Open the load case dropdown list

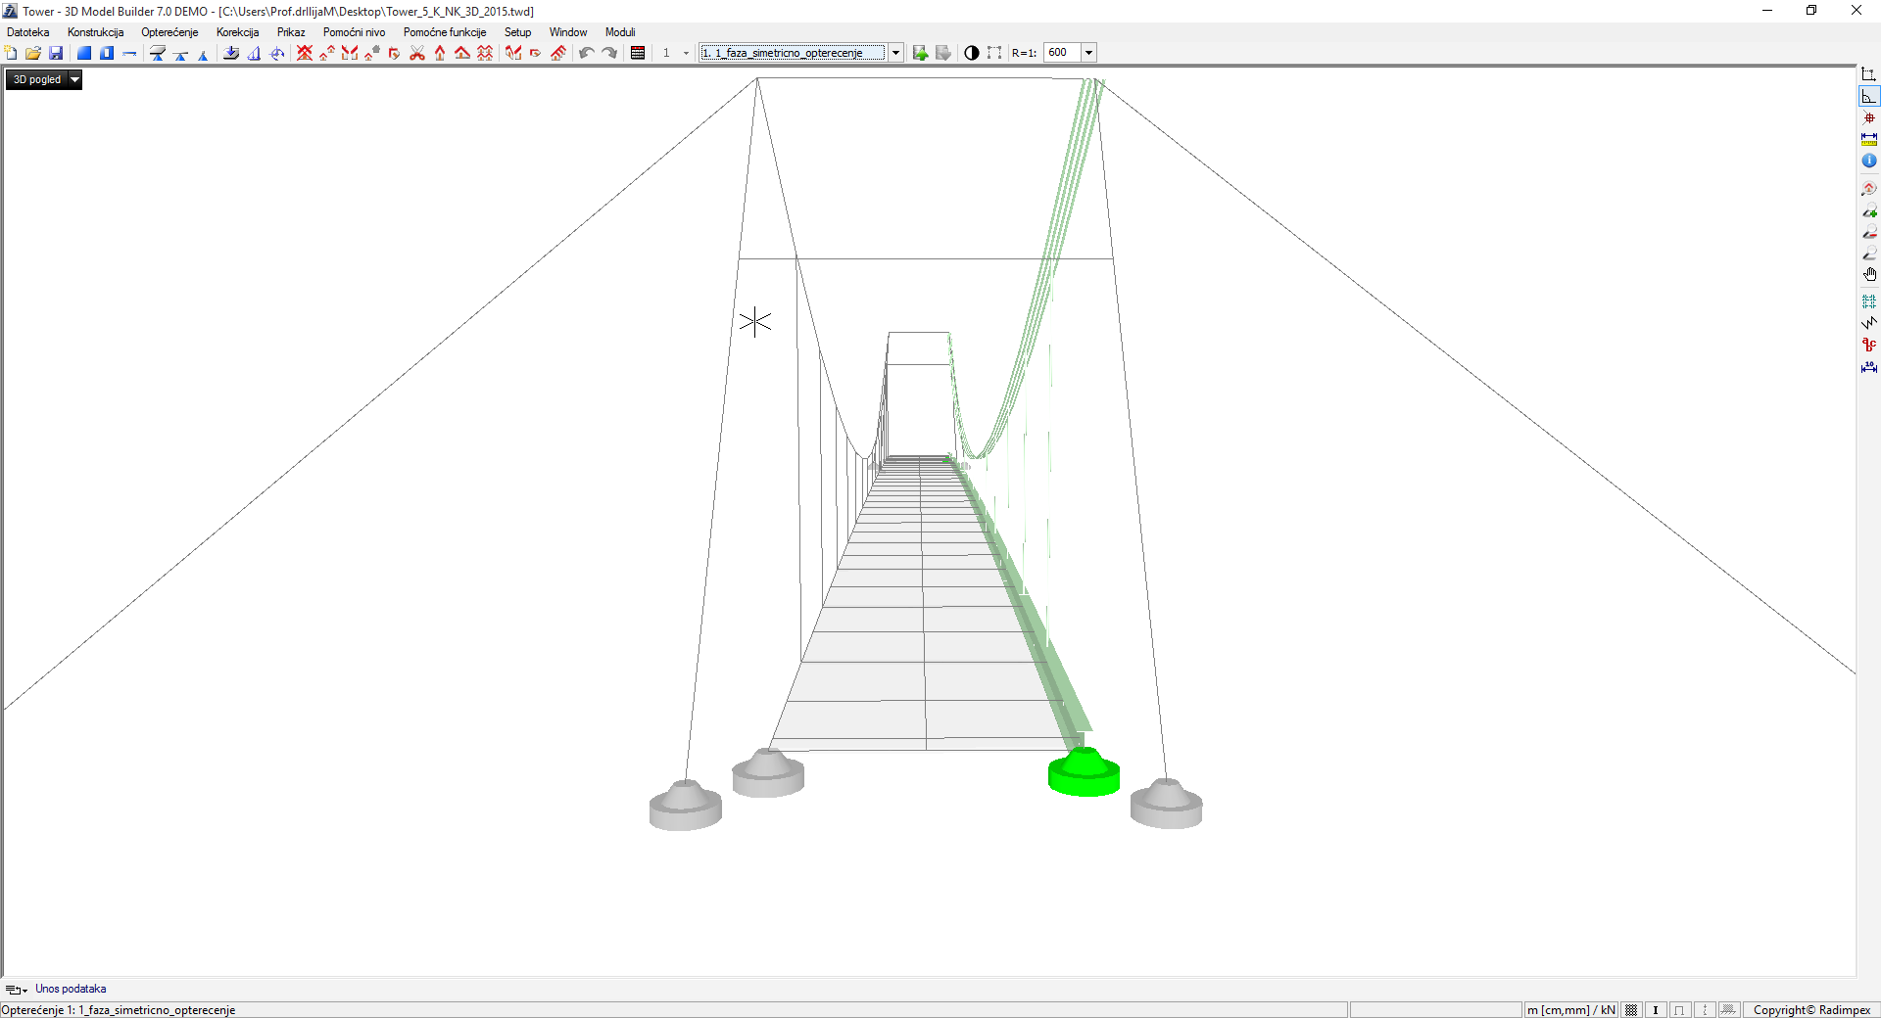[x=895, y=53]
